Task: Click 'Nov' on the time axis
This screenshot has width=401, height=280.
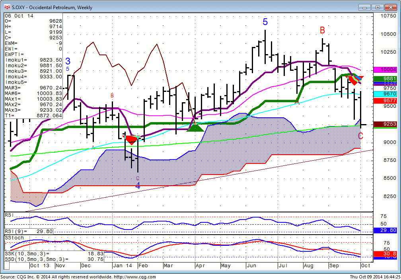Action: 60,266
